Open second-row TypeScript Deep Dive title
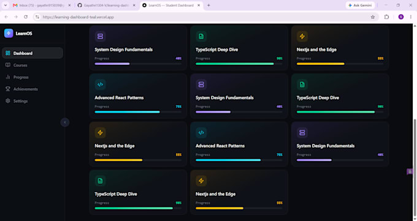417x221 pixels. click(318, 98)
